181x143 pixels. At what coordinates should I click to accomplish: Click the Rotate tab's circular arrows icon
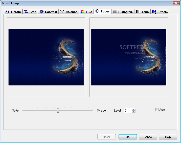point(8,12)
